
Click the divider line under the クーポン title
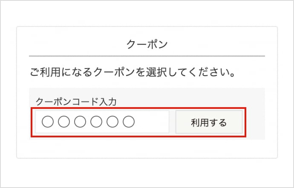point(147,56)
